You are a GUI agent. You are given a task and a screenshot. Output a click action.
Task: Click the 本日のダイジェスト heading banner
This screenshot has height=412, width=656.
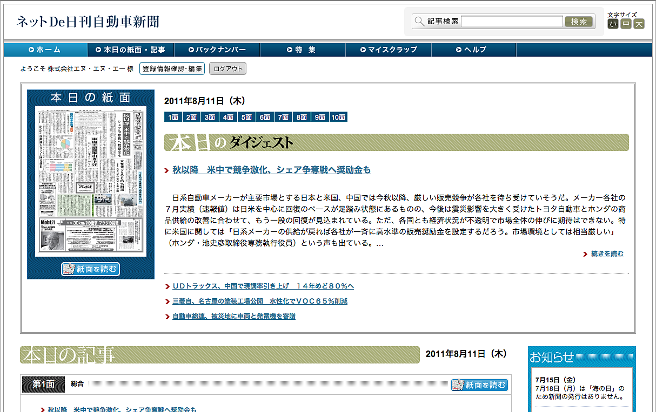coord(397,142)
